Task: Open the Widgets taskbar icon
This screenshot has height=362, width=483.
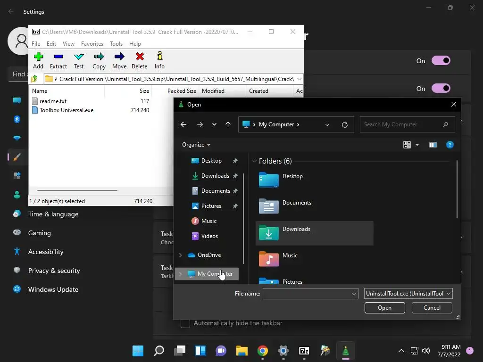Action: click(x=200, y=351)
